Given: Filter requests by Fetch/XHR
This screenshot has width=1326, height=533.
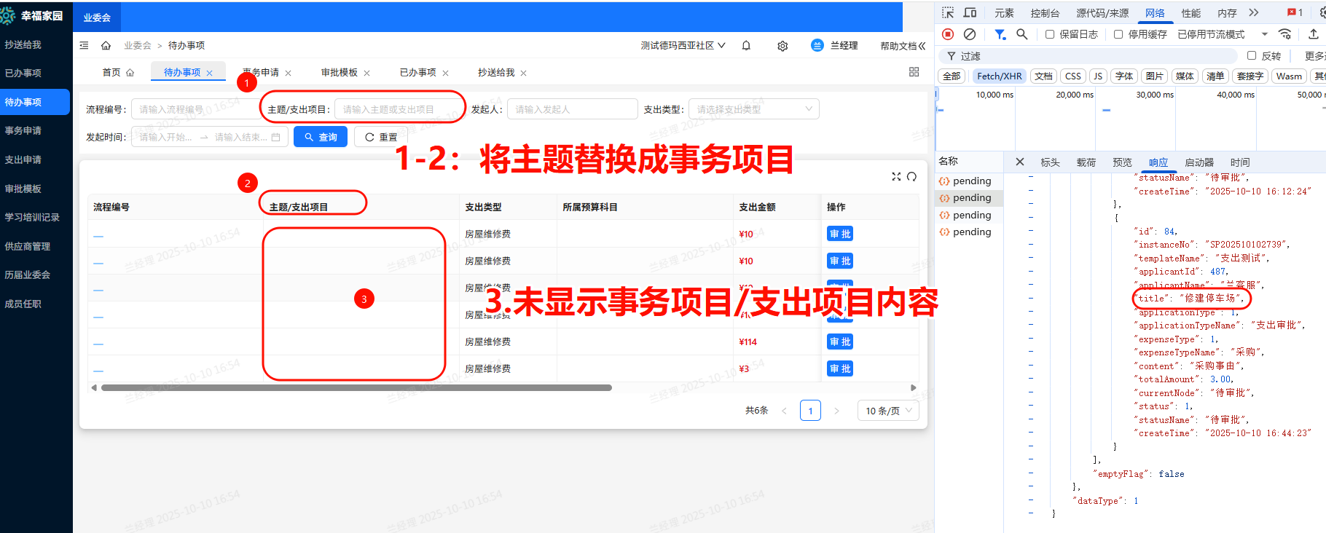Looking at the screenshot, I should coord(999,76).
